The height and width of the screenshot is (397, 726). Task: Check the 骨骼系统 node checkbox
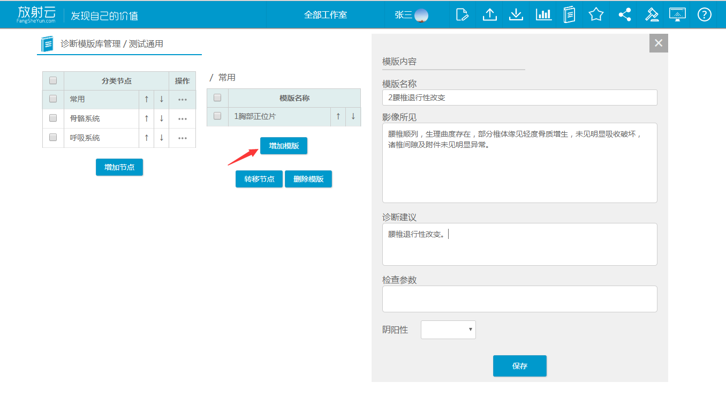[x=53, y=118]
